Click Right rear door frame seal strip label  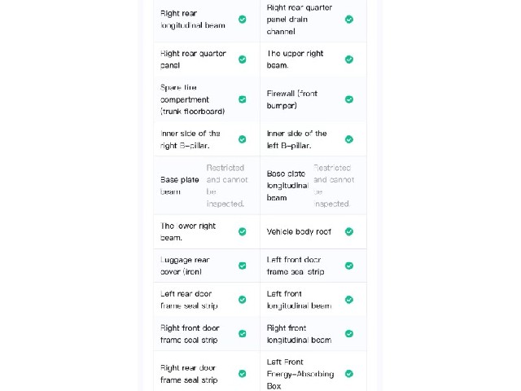point(189,374)
